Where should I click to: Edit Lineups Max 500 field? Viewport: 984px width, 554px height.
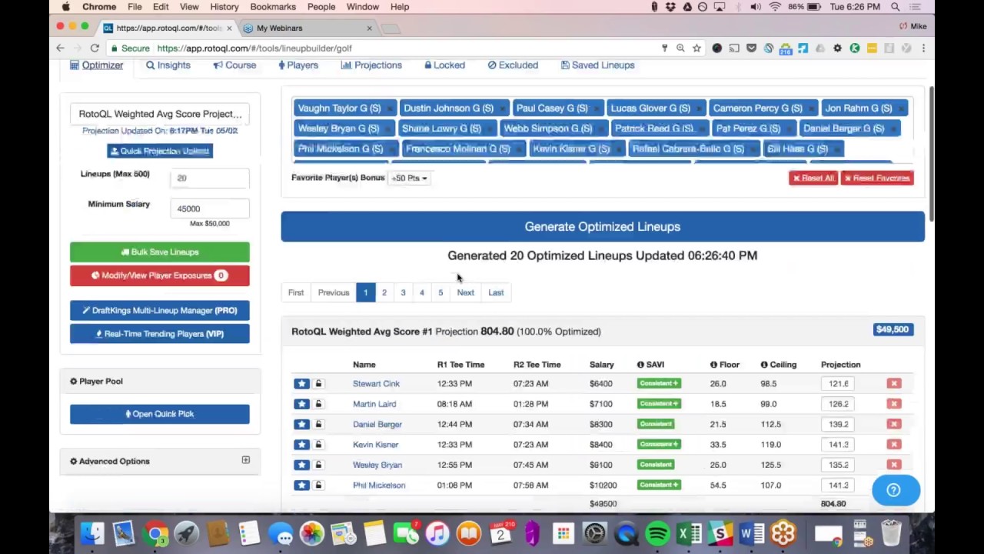pos(209,178)
